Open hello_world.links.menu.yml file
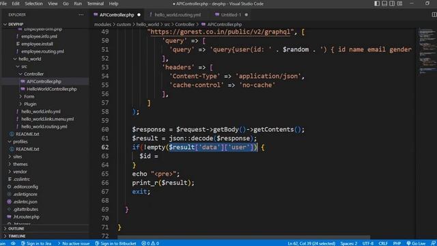437x246 pixels. pyautogui.click(x=47, y=119)
